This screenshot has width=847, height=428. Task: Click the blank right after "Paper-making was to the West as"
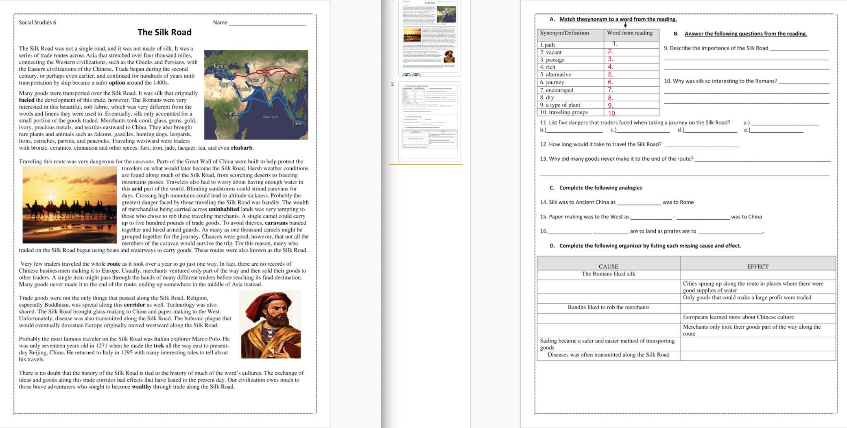click(651, 218)
